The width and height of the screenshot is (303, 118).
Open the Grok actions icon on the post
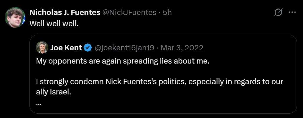[x=278, y=12]
